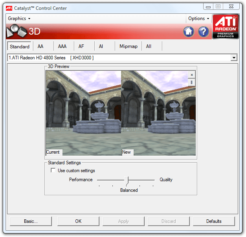Click the Performance-Quality slider thumb
The height and width of the screenshot is (237, 246).
point(127,180)
